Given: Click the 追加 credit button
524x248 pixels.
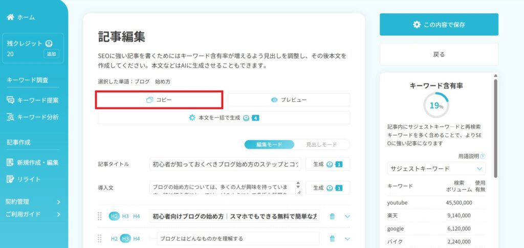Looking at the screenshot, I should coord(51,54).
